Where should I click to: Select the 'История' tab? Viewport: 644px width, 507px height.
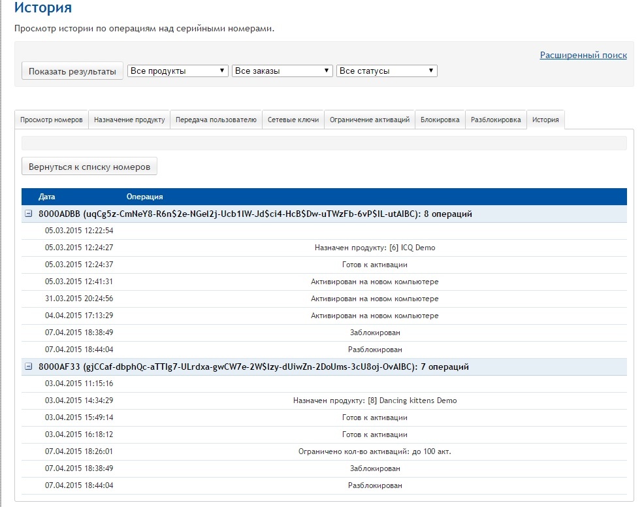[545, 120]
